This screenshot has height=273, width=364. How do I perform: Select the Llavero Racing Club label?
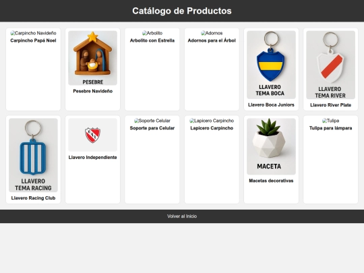click(x=33, y=198)
